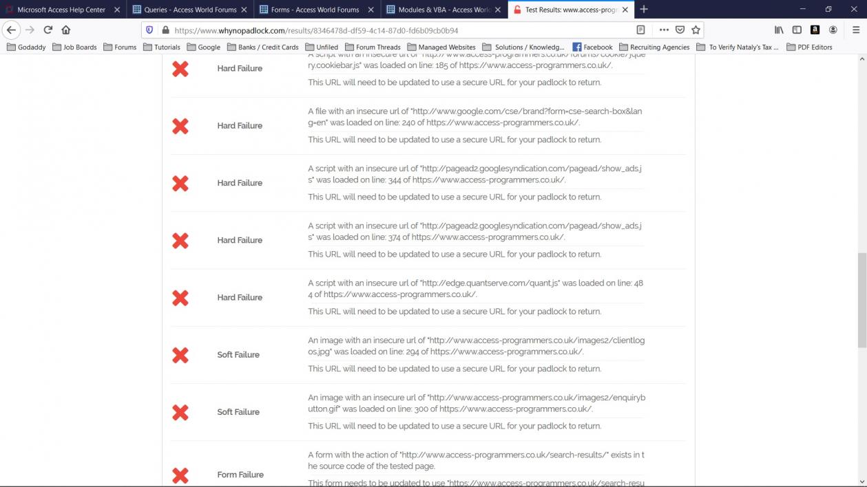This screenshot has width=867, height=487.
Task: Toggle reader view in address bar
Action: (x=640, y=30)
